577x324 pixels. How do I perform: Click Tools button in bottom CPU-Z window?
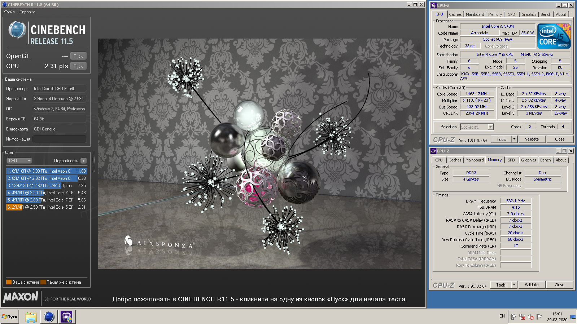501,285
